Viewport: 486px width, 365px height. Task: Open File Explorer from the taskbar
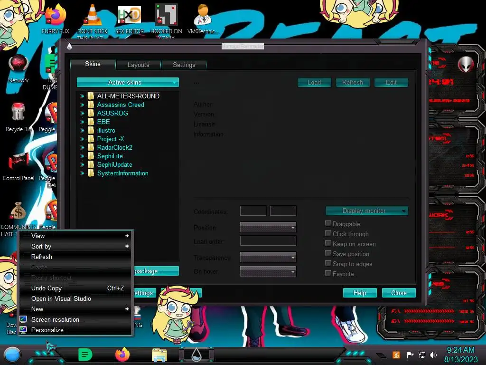click(159, 355)
